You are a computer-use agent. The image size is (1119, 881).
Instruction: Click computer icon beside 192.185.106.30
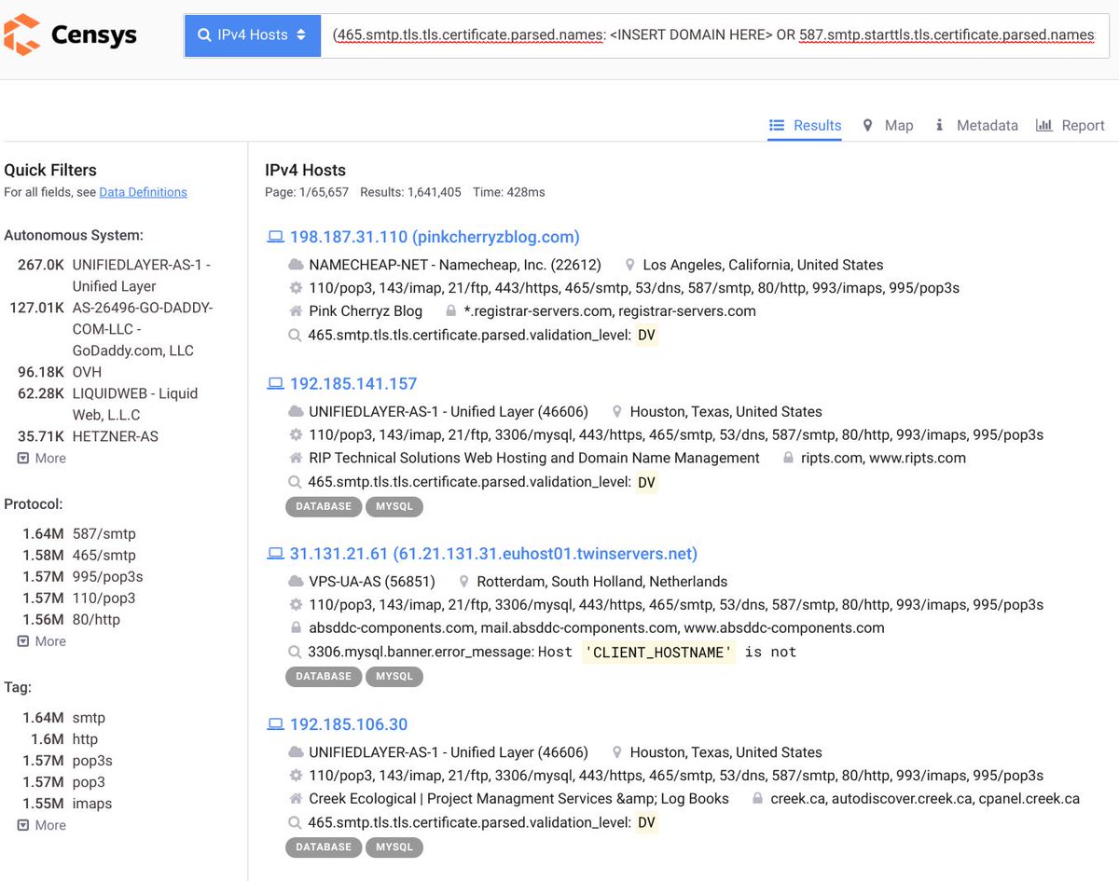coord(275,724)
